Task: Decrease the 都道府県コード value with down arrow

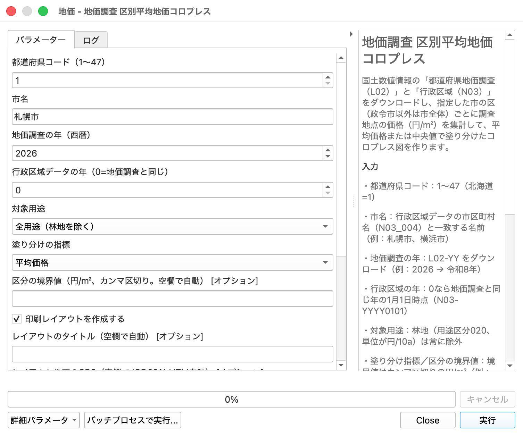Action: point(327,84)
